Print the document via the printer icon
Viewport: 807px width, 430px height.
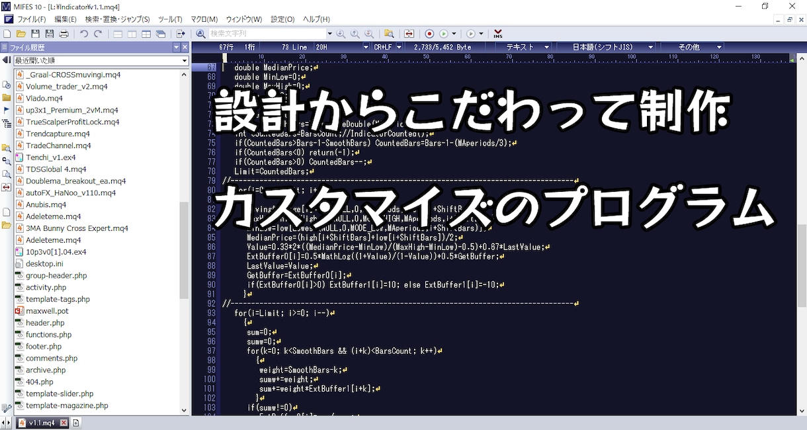click(x=64, y=34)
